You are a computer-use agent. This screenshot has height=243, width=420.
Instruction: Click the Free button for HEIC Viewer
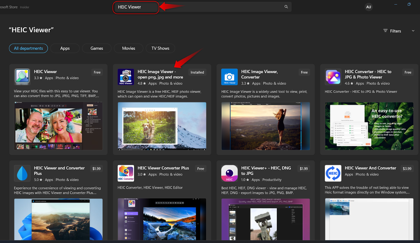(x=97, y=72)
